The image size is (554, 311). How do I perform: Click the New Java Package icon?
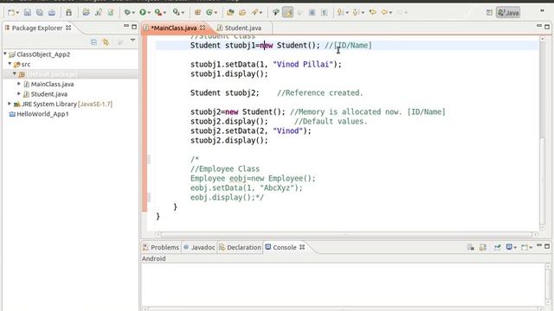click(197, 12)
